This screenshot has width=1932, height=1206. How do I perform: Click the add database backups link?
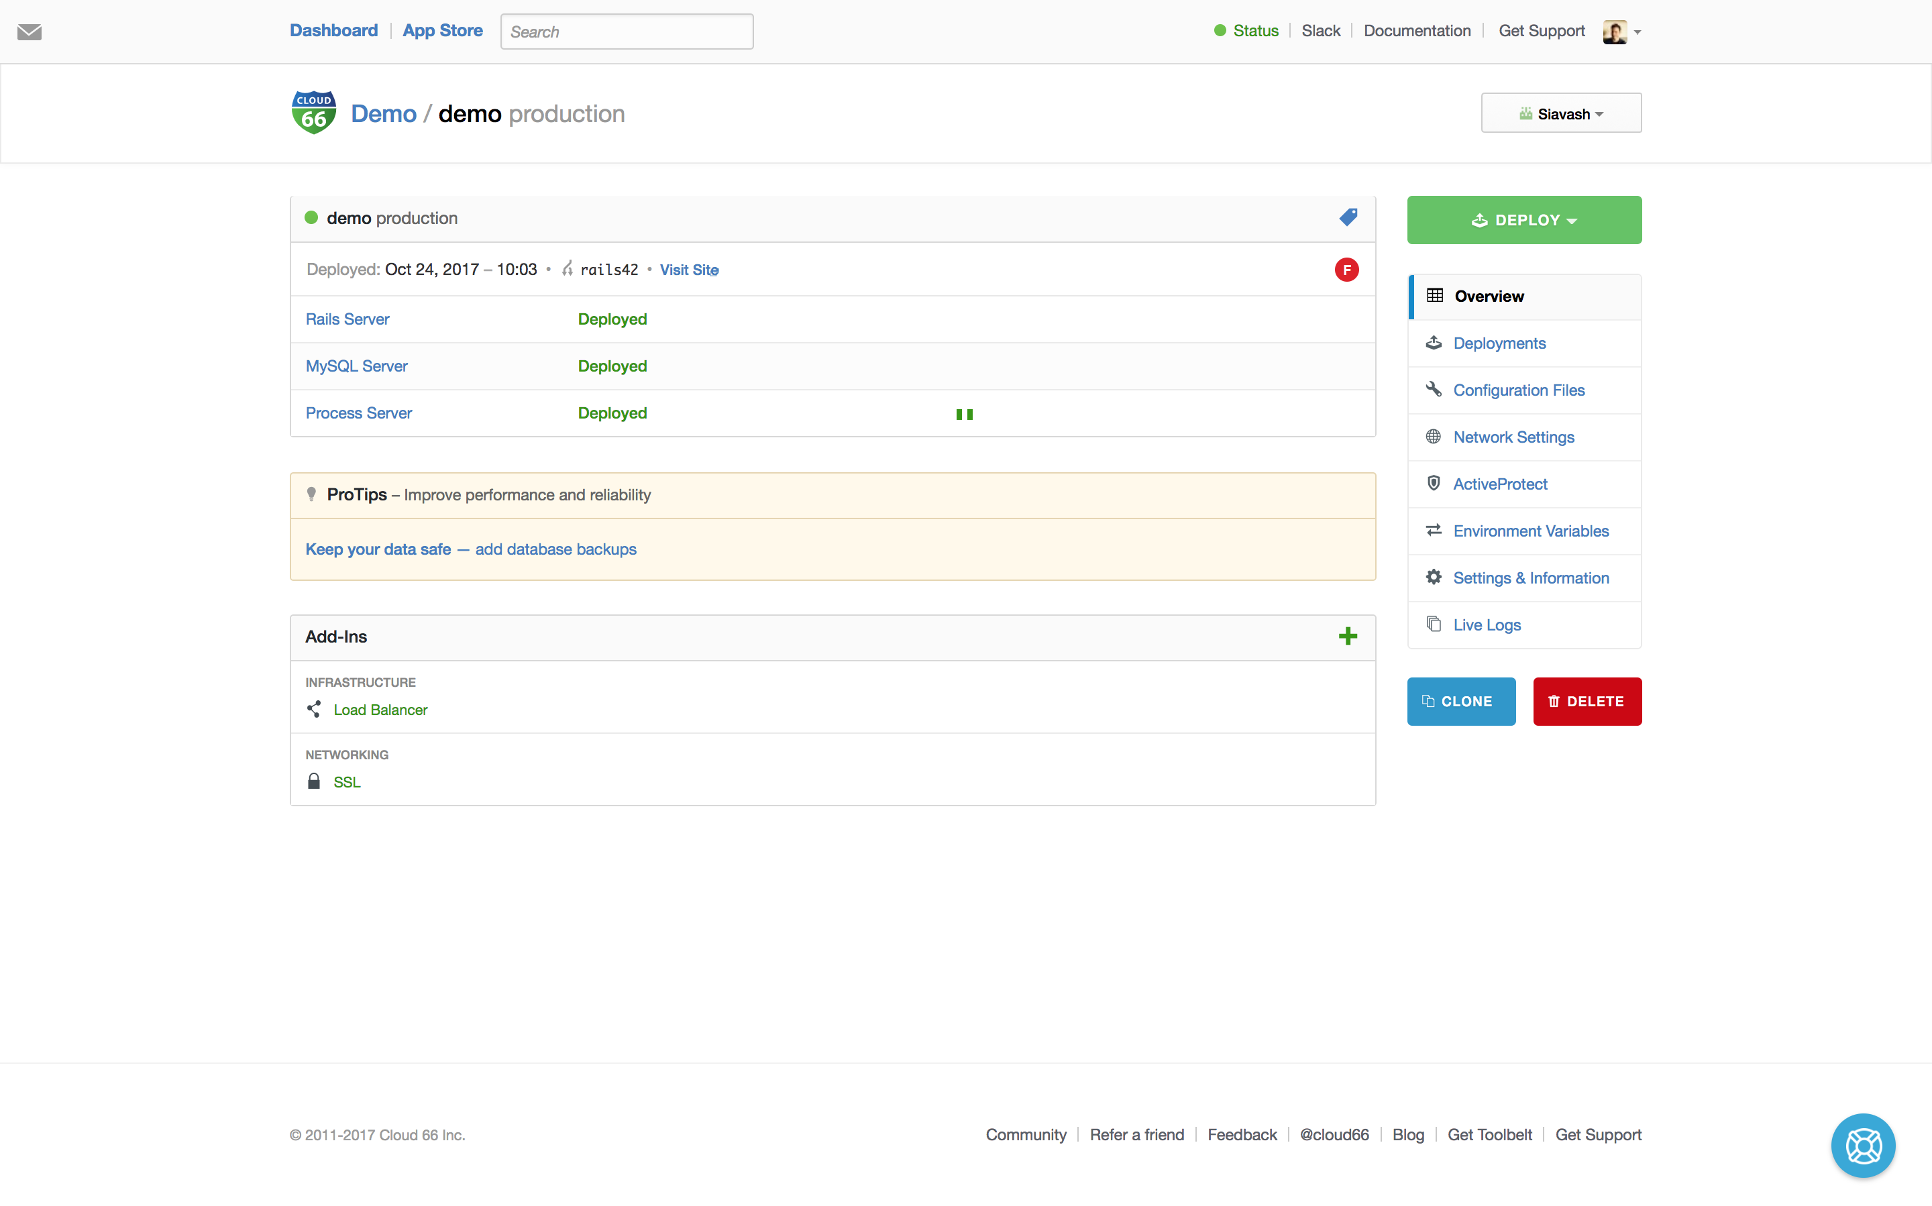[554, 547]
